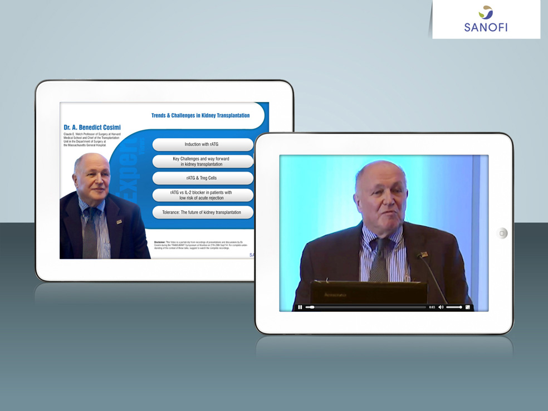Enter fullscreen mode on the video player
Viewport: 548px width, 411px height.
468,307
